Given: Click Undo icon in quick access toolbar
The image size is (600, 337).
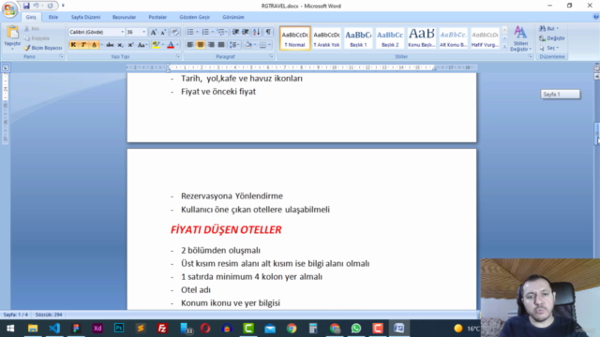Looking at the screenshot, I should tap(36, 6).
